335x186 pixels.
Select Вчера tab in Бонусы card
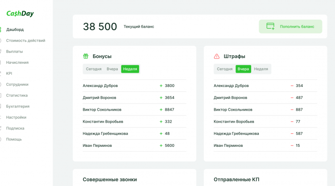112,69
